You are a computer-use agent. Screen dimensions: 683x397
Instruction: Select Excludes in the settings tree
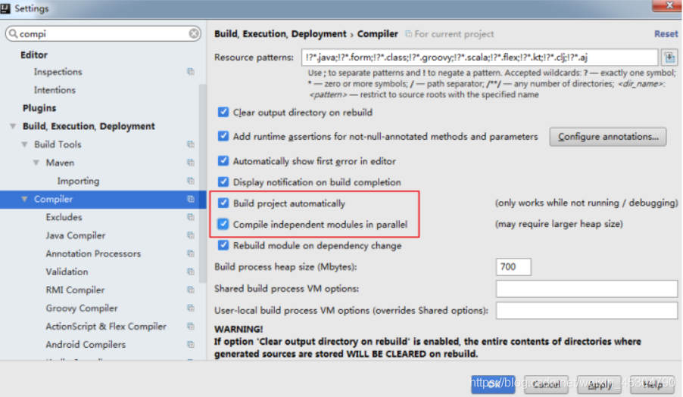(x=64, y=217)
